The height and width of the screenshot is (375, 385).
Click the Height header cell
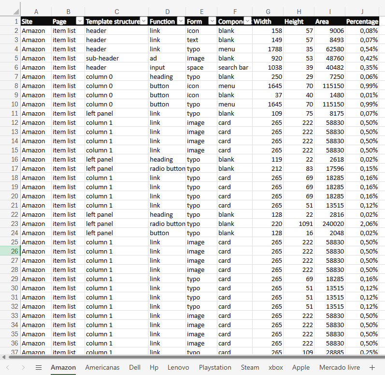click(x=299, y=21)
